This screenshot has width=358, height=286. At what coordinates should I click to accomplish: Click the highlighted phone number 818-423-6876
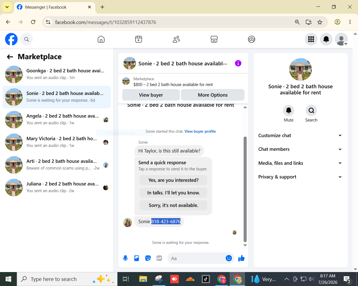coord(166,221)
